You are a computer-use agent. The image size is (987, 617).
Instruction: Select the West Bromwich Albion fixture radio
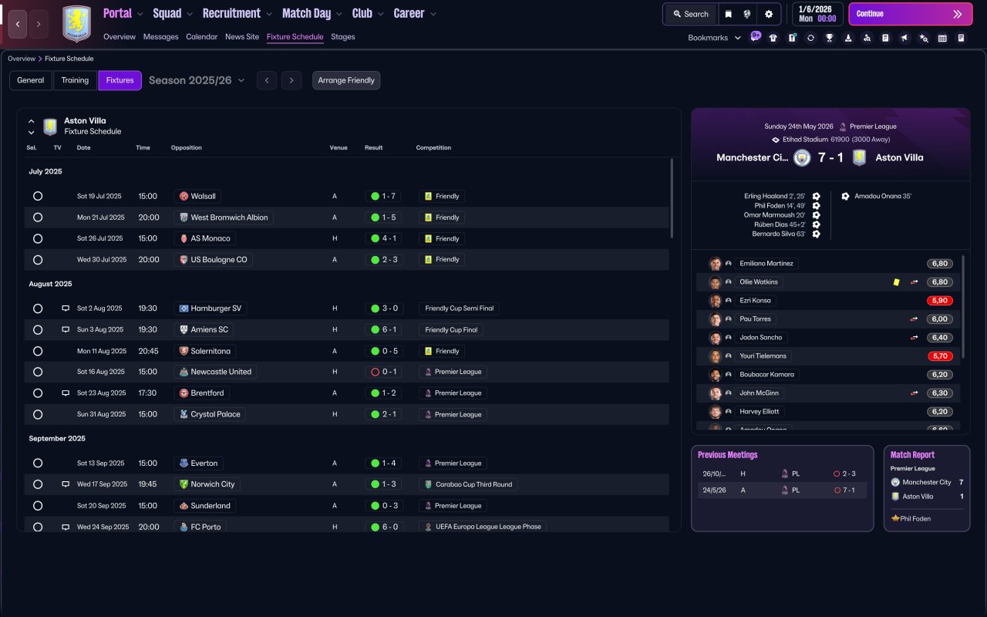(x=38, y=217)
